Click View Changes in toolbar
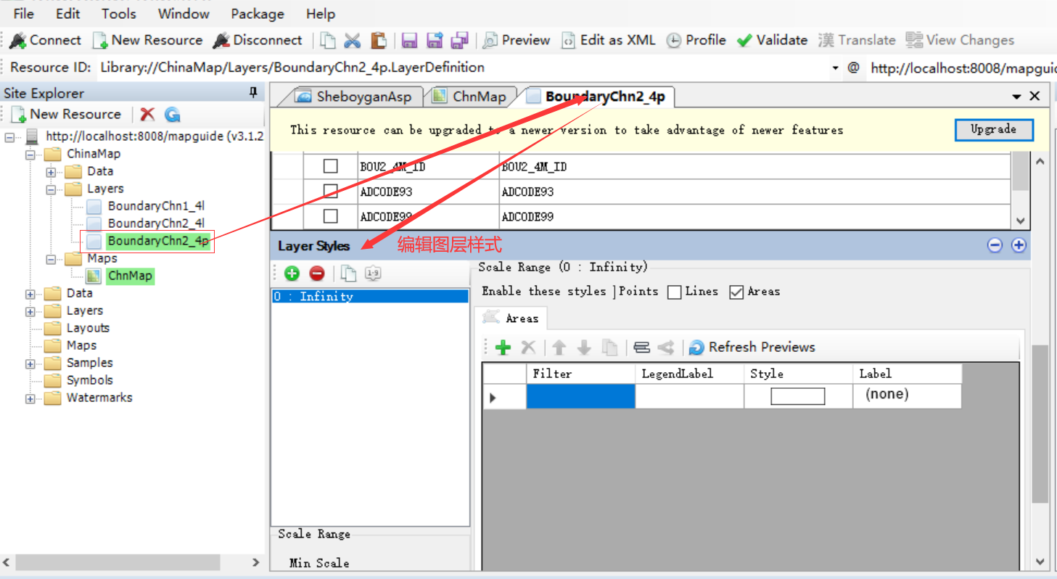This screenshot has width=1057, height=579. [960, 40]
